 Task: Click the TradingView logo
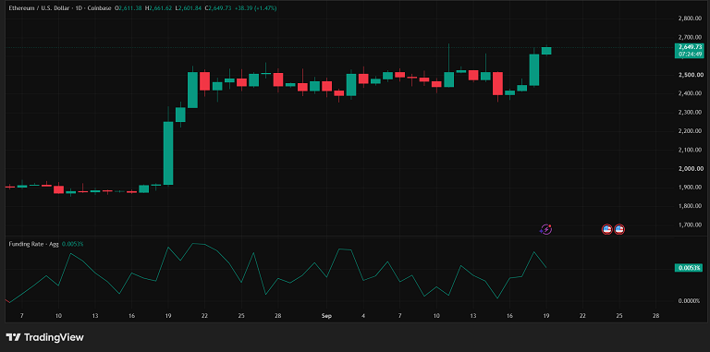(x=44, y=337)
